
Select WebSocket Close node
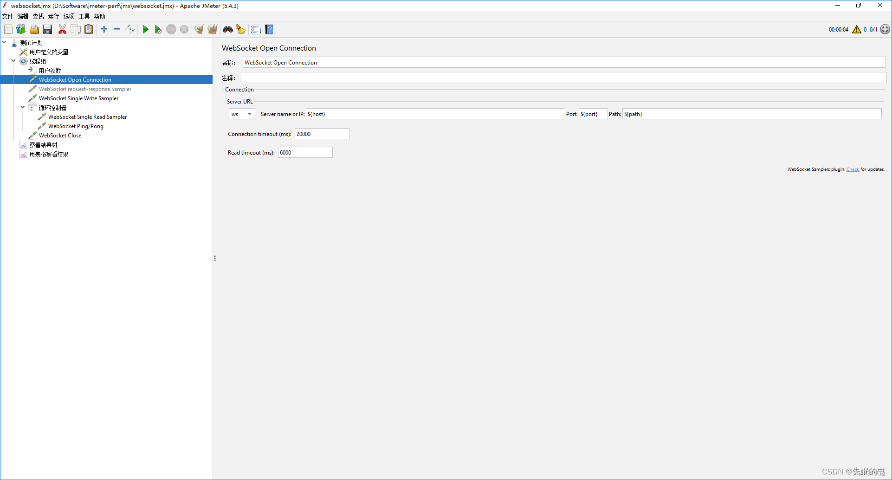60,136
